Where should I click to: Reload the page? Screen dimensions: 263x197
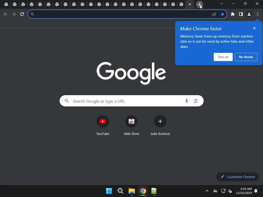(x=22, y=14)
